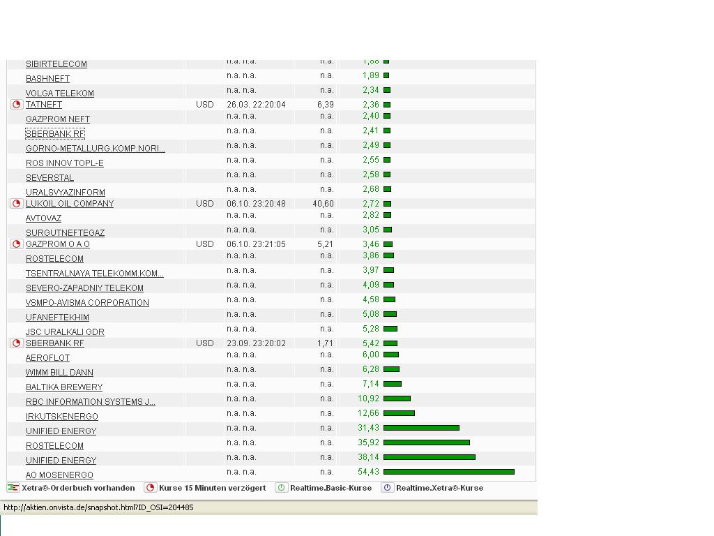Click the delayed-quote clock icon beside GAZPROM O A O
The image size is (714, 536).
point(17,244)
